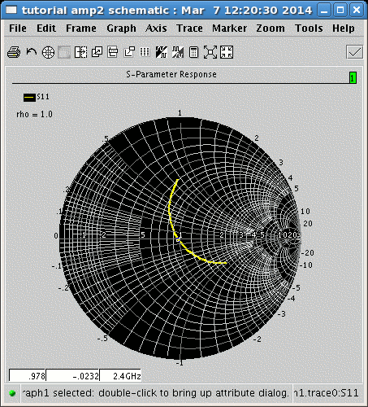Open the Trace menu
368x407 pixels.
point(189,28)
